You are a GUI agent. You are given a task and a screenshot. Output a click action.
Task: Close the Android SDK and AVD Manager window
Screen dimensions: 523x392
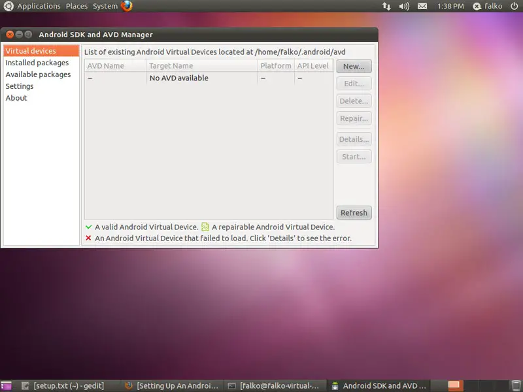pos(10,35)
